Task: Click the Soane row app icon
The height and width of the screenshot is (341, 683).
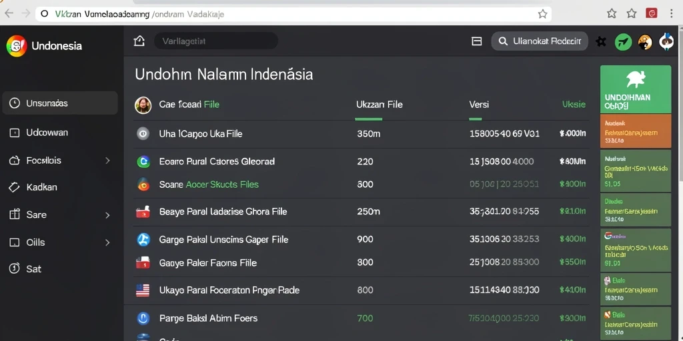Action: coord(143,184)
